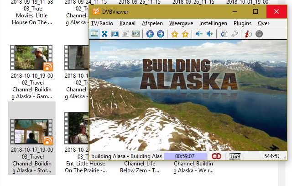
Task: Open options with the wrench icon
Action: [235, 34]
